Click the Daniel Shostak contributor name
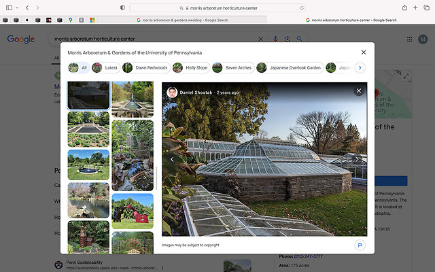The height and width of the screenshot is (272, 435). coord(195,92)
